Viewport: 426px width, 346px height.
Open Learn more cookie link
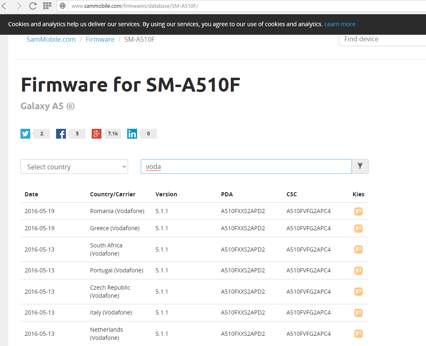(x=340, y=24)
